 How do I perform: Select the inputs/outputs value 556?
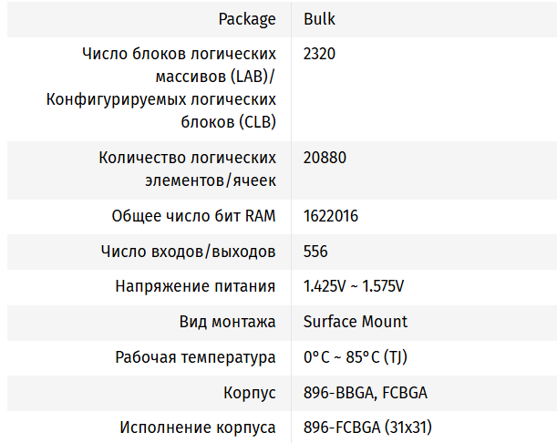click(x=315, y=252)
